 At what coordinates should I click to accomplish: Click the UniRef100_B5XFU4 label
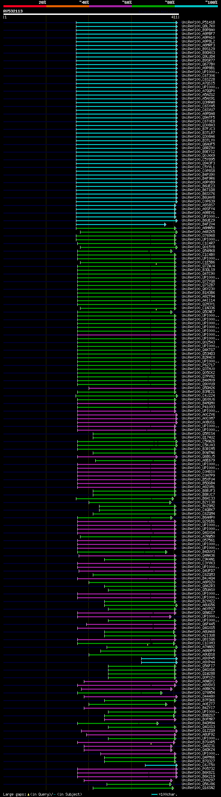click(x=198, y=480)
